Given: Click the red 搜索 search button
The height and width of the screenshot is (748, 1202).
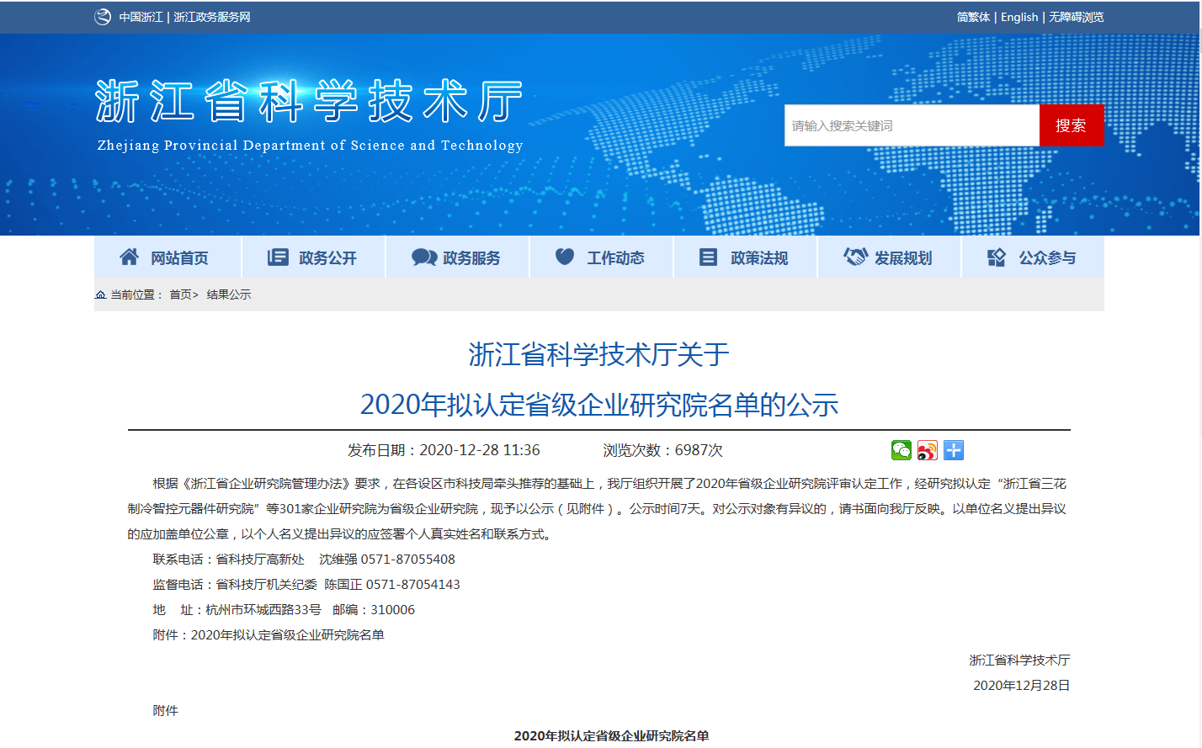Looking at the screenshot, I should tap(1072, 125).
